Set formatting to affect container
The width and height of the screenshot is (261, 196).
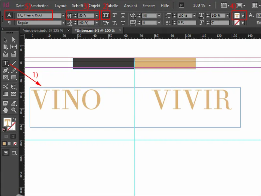point(6,137)
